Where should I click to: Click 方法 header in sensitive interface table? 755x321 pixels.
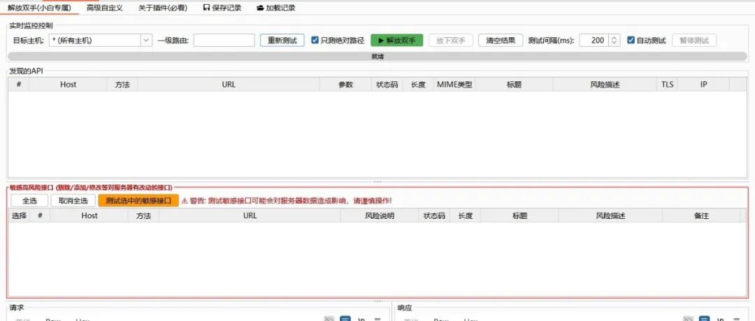point(143,215)
